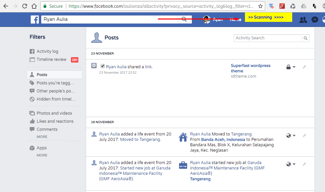Open Friend Requests icon in header
This screenshot has height=192, width=325.
[303, 20]
